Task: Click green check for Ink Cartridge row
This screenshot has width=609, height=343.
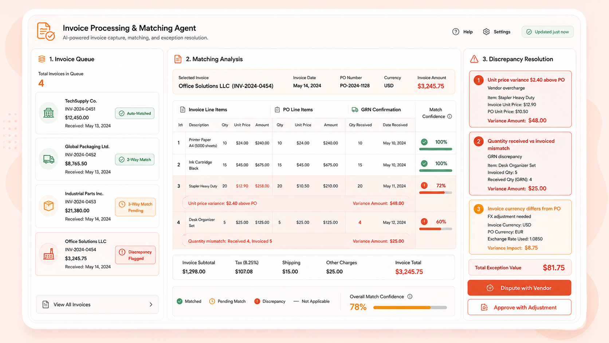Action: pyautogui.click(x=424, y=164)
